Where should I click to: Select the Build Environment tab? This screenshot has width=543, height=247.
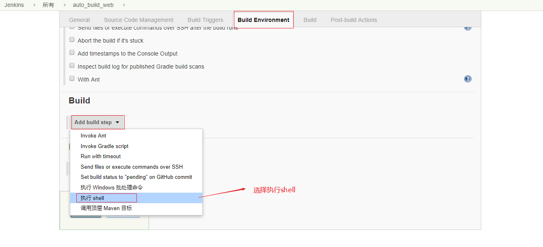click(x=264, y=20)
